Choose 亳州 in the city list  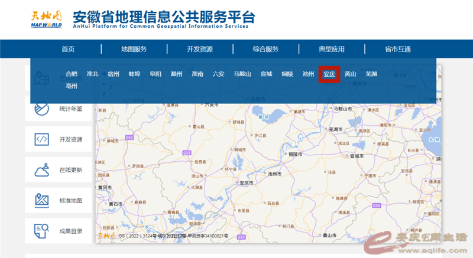72,86
